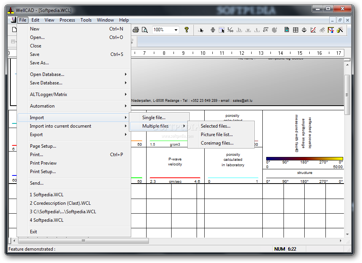The image size is (362, 263).
Task: Choose Send... from the File menu
Action: [74, 183]
